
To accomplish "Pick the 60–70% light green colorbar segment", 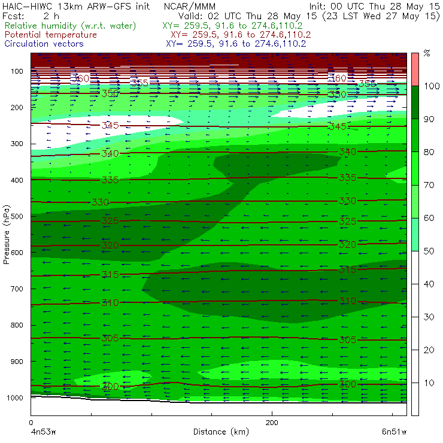I will point(415,201).
